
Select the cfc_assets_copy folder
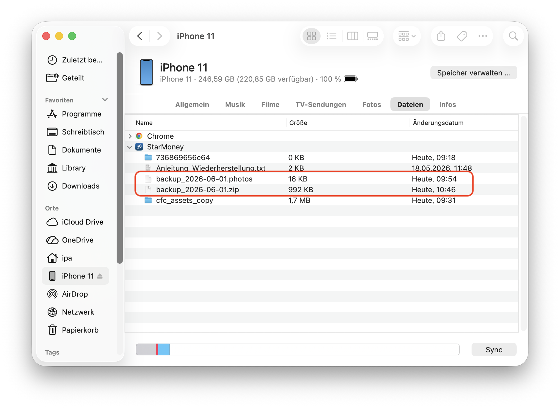coord(322,200)
